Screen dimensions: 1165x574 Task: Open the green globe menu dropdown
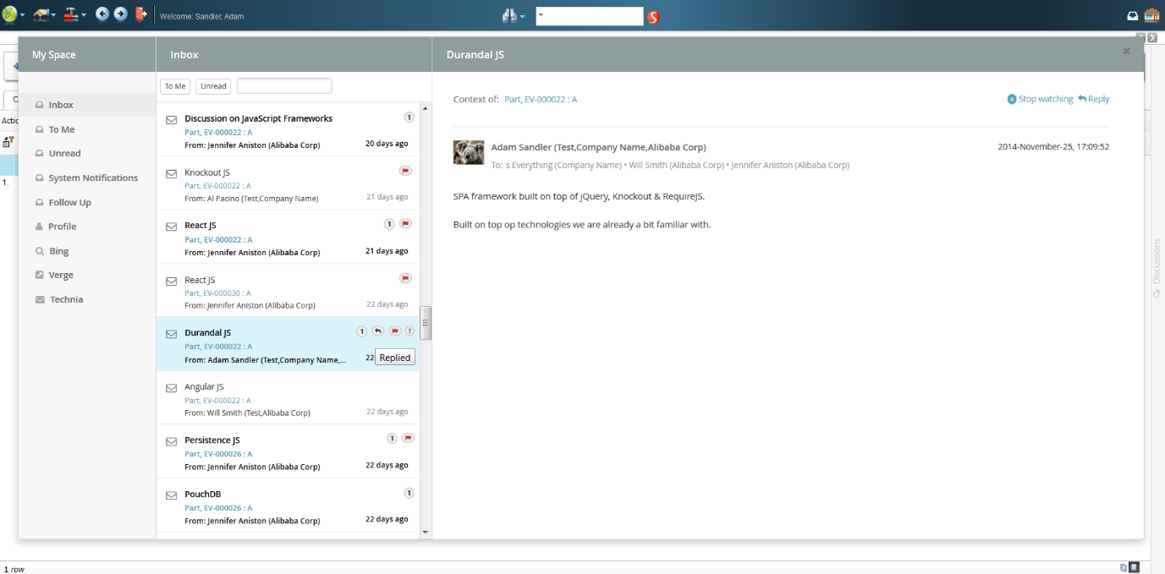coord(13,14)
